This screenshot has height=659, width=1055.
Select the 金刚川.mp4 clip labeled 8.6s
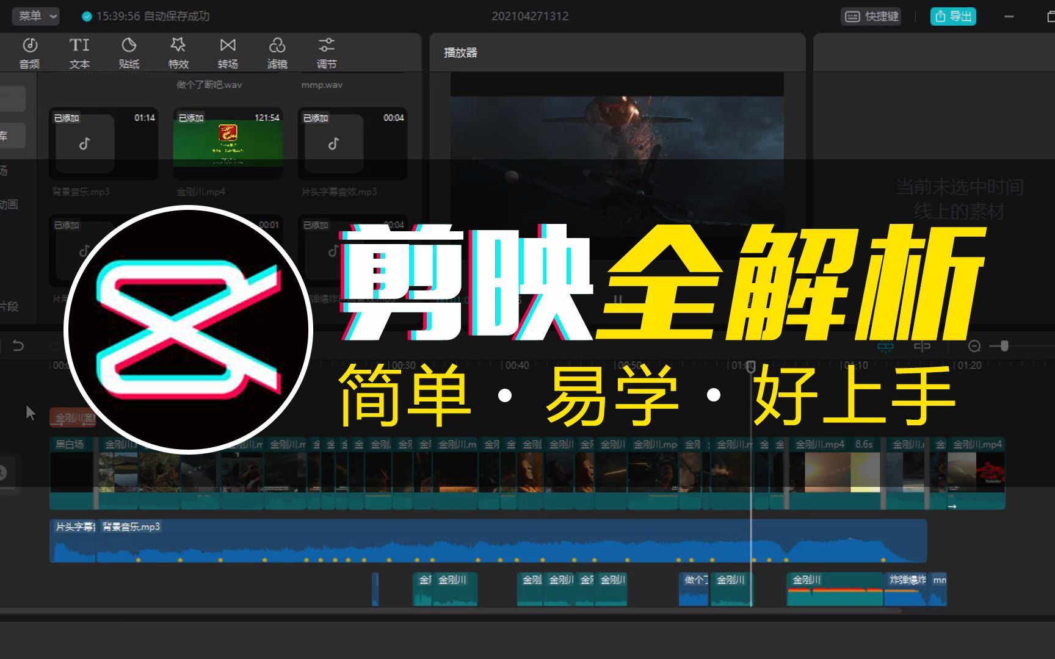pyautogui.click(x=835, y=473)
